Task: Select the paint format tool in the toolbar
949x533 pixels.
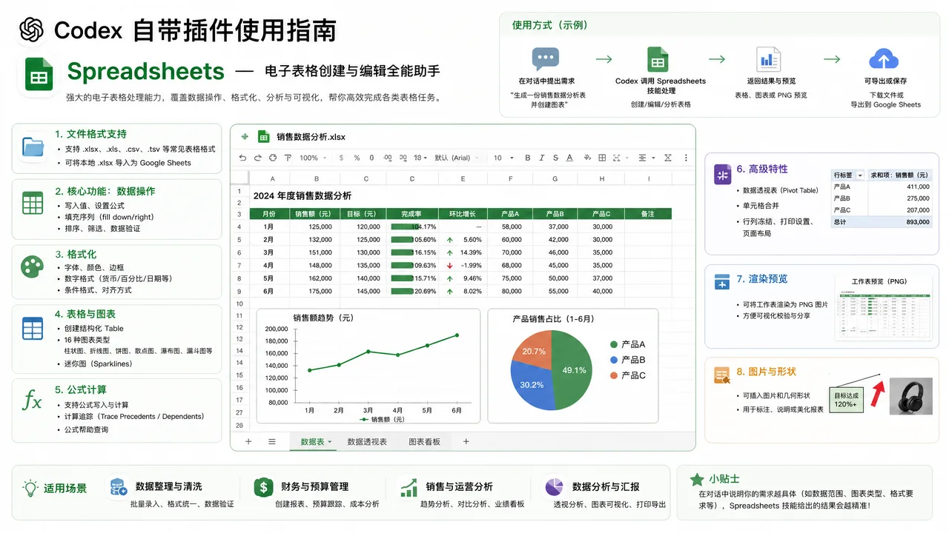Action: pyautogui.click(x=288, y=158)
